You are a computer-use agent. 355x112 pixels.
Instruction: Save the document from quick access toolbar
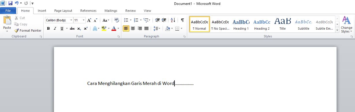click(10, 3)
